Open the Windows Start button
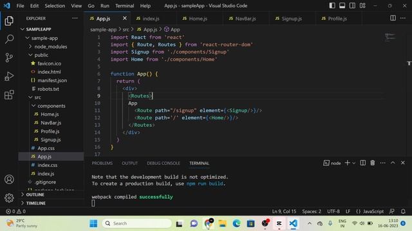 click(x=93, y=223)
